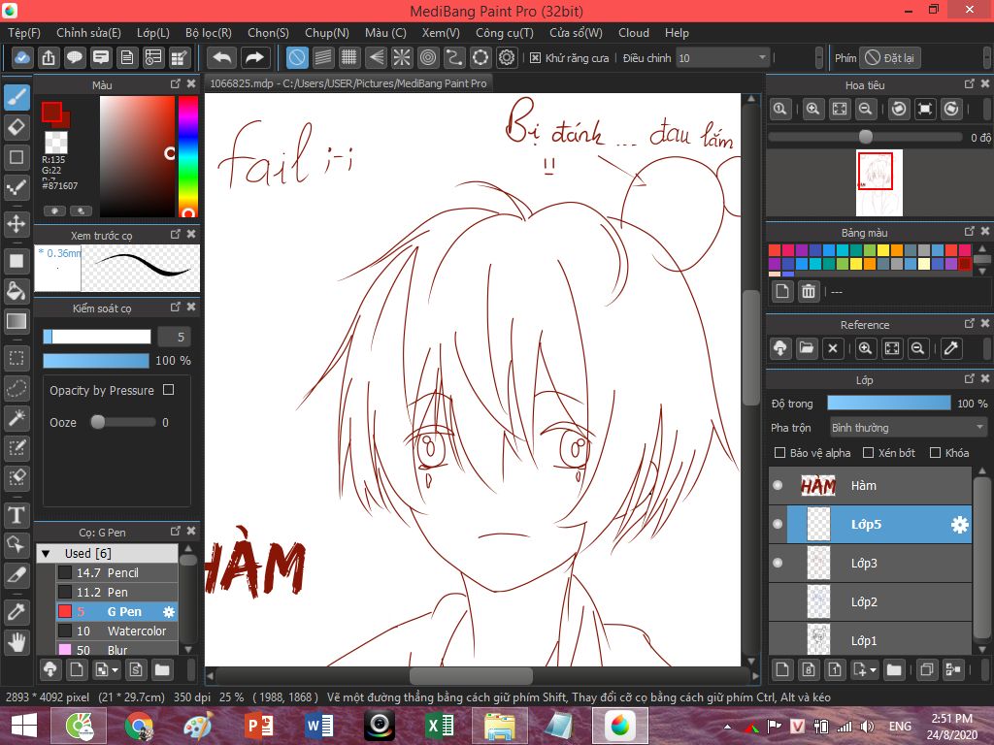Undock the Lớp panel

click(x=970, y=378)
